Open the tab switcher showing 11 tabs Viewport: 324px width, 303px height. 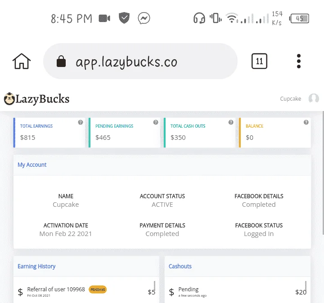[259, 61]
